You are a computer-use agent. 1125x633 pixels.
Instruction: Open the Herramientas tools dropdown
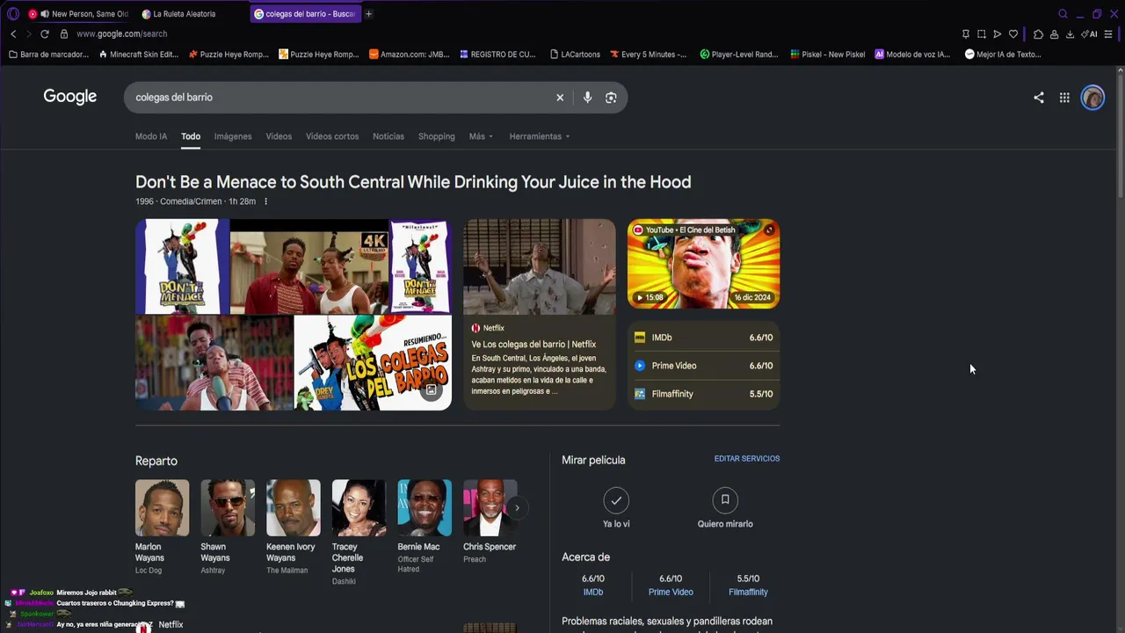click(540, 136)
